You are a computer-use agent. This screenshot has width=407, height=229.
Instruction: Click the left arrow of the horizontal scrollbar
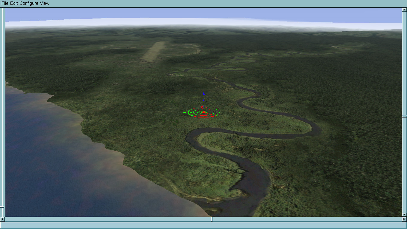click(2, 219)
